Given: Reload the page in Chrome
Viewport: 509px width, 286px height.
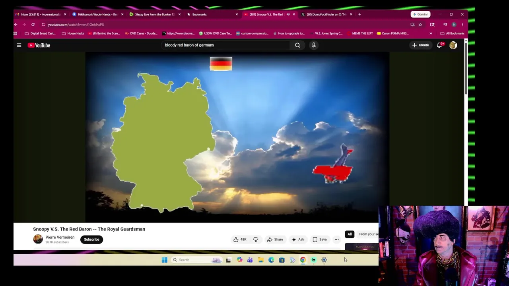Looking at the screenshot, I should 33,25.
